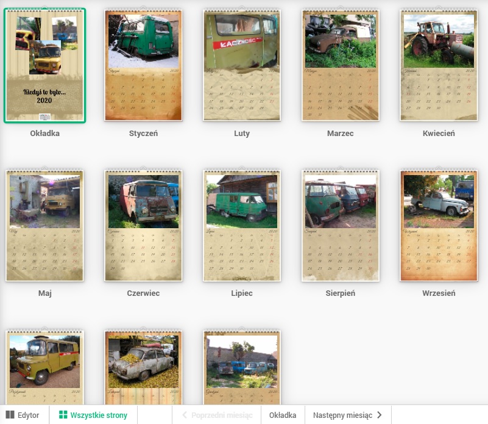Click the right chevron next to Następny miesiąc
The image size is (488, 424).
(380, 415)
